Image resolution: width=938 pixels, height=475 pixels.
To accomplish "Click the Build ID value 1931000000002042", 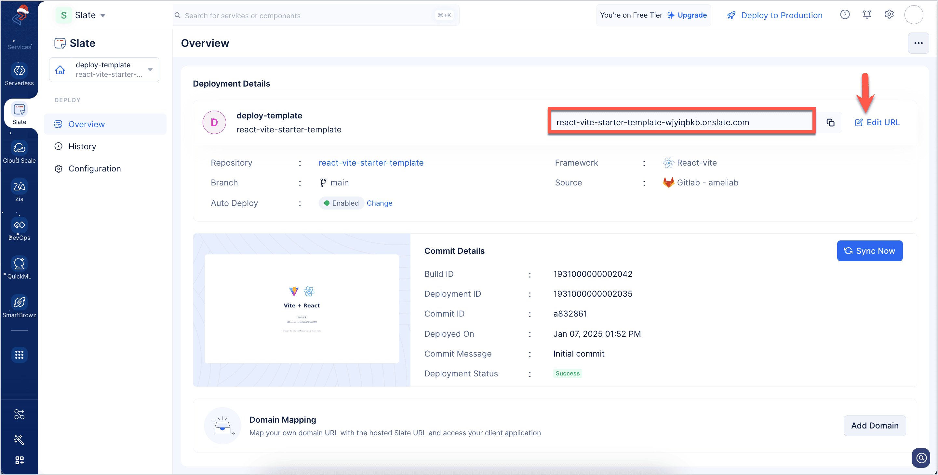I will pyautogui.click(x=593, y=274).
